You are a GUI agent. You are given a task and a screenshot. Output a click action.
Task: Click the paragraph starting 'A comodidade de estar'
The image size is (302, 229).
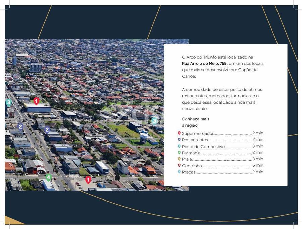coord(222,99)
